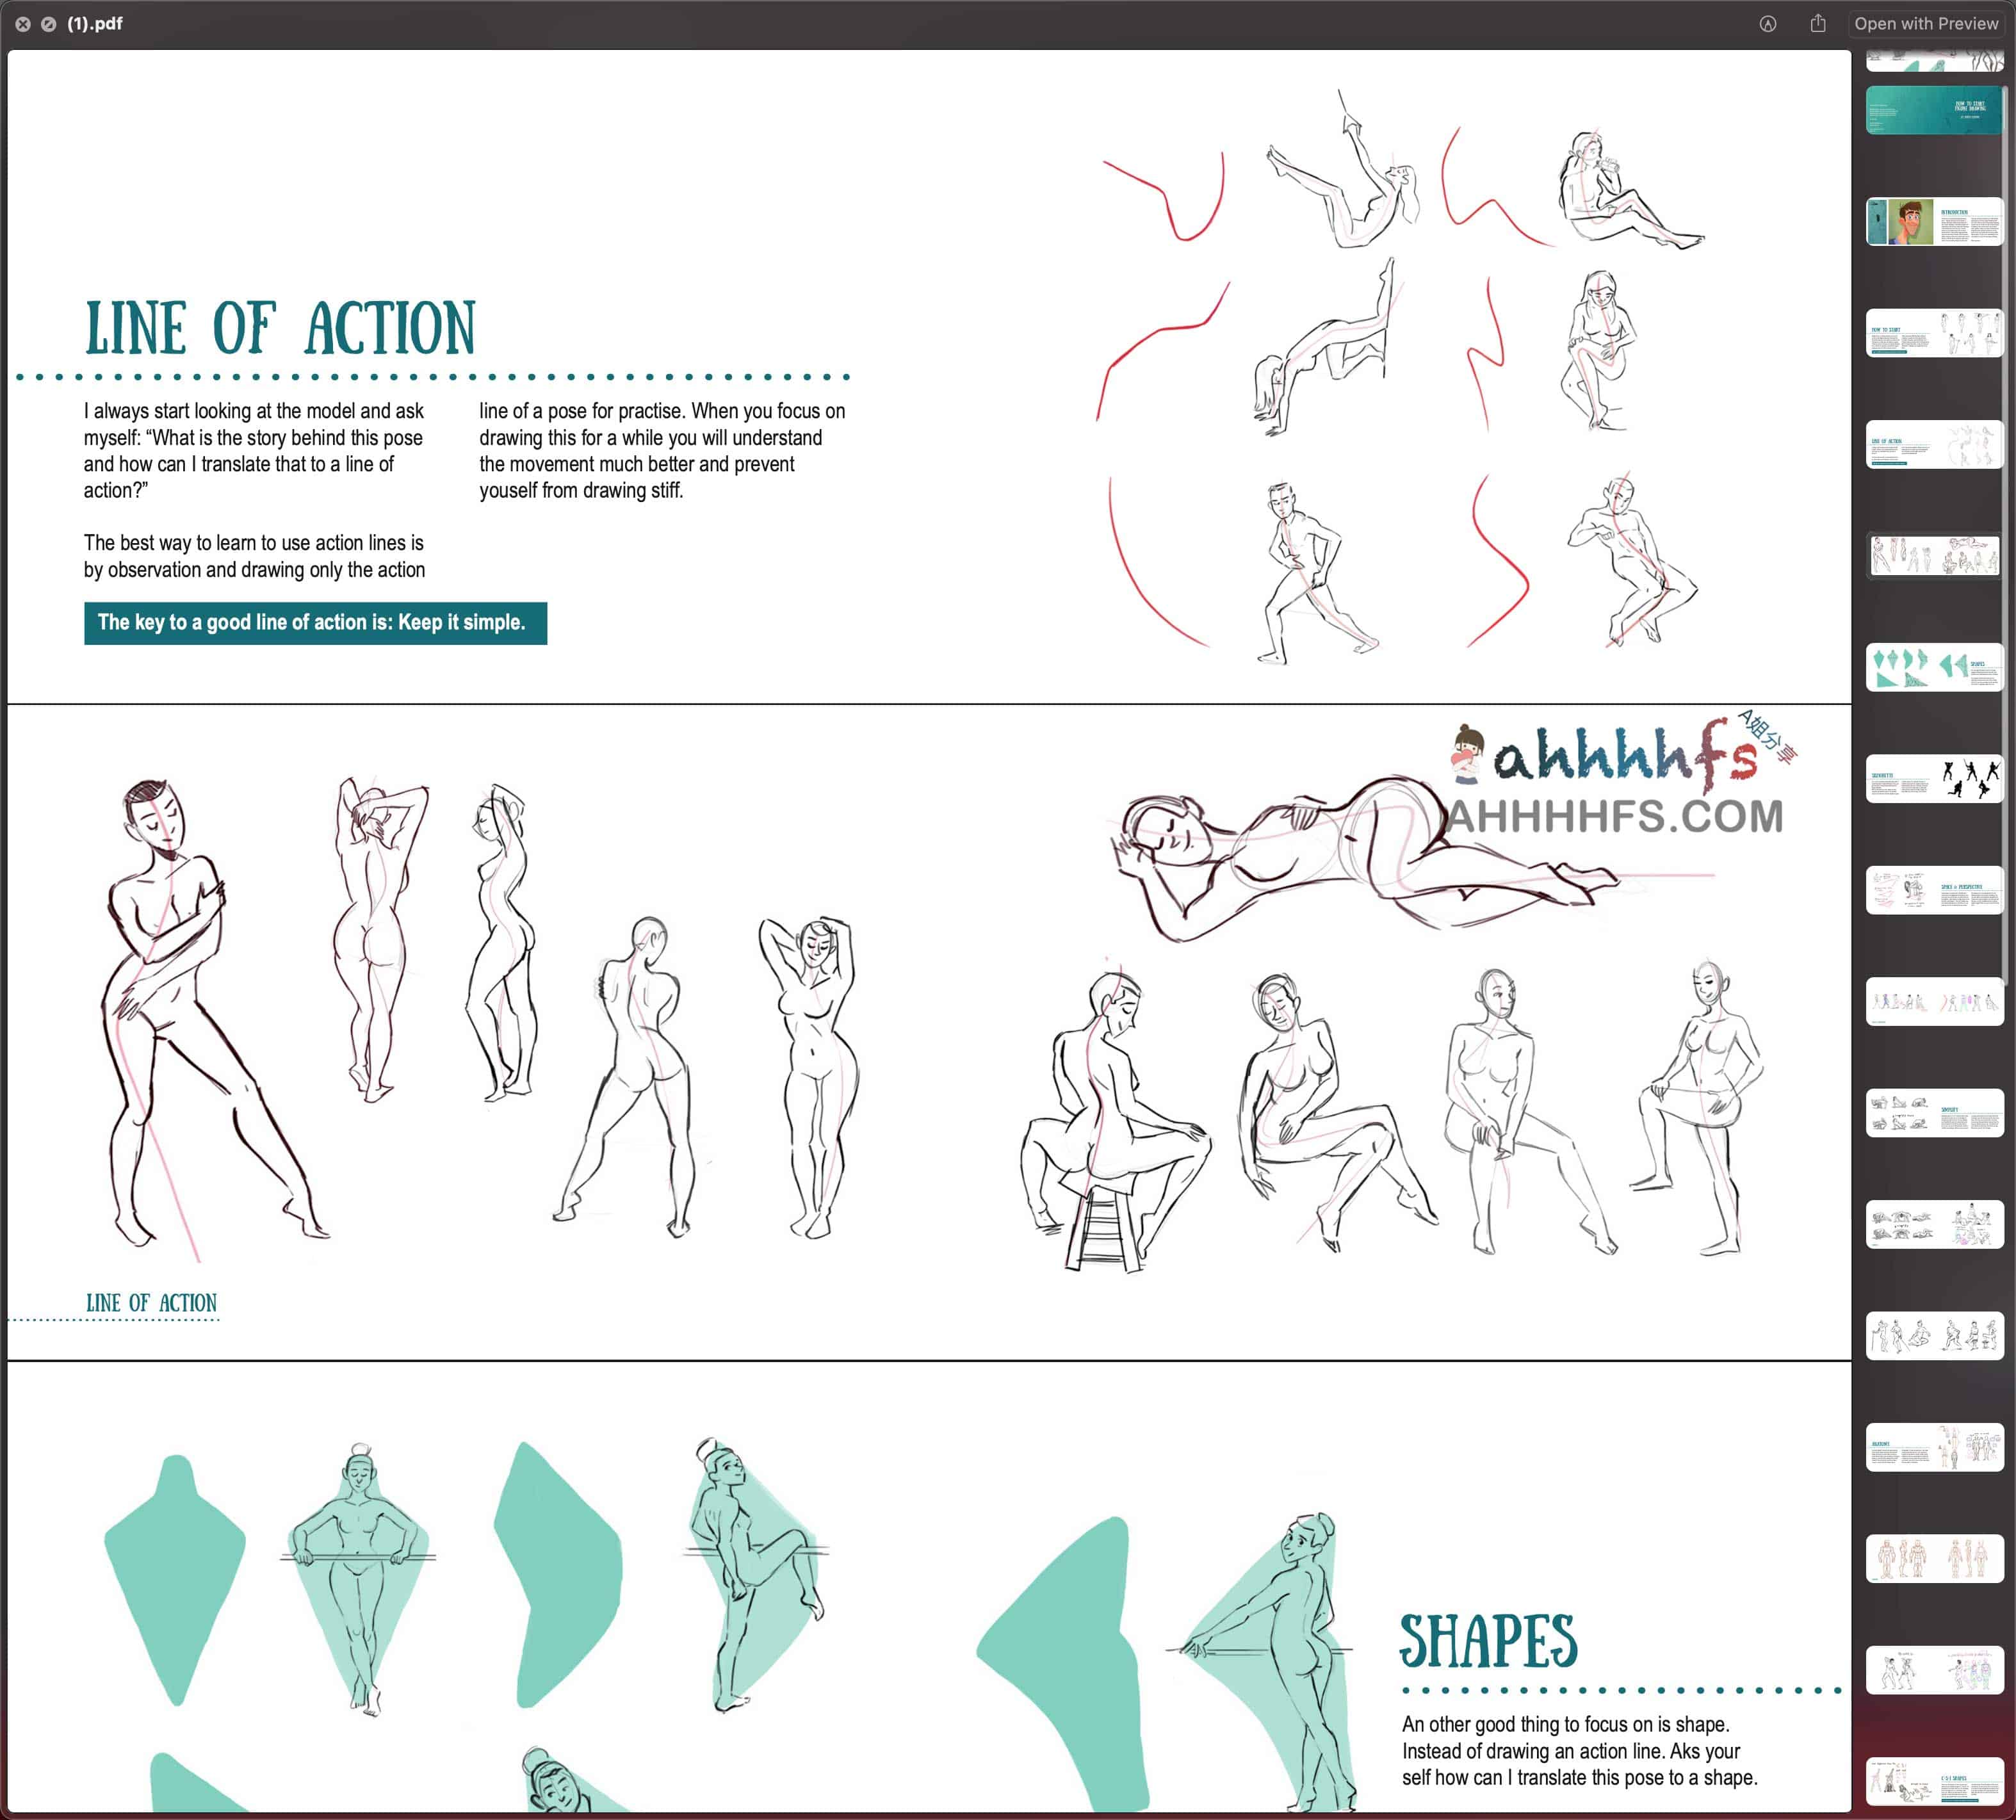Open the C-S-I Shapes thumbnail
2016x1820 pixels.
[1933, 1781]
